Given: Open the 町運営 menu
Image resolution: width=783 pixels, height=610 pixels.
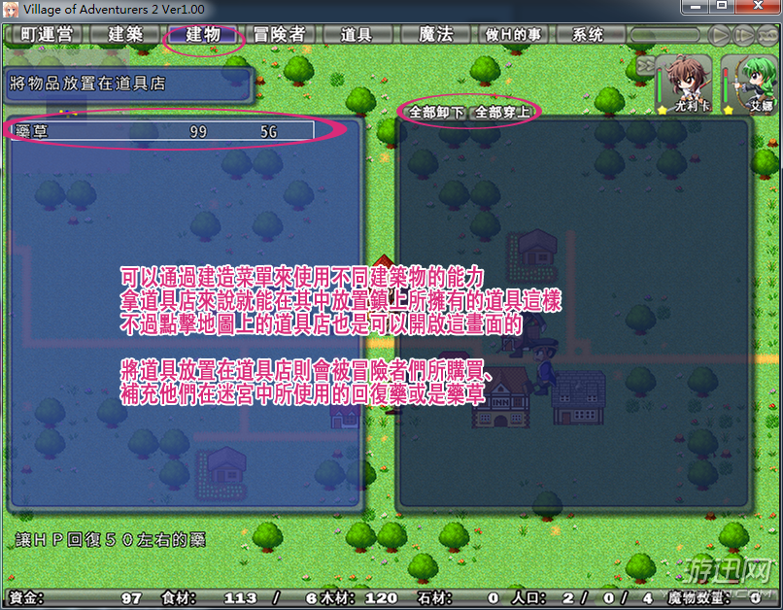Looking at the screenshot, I should pyautogui.click(x=46, y=34).
